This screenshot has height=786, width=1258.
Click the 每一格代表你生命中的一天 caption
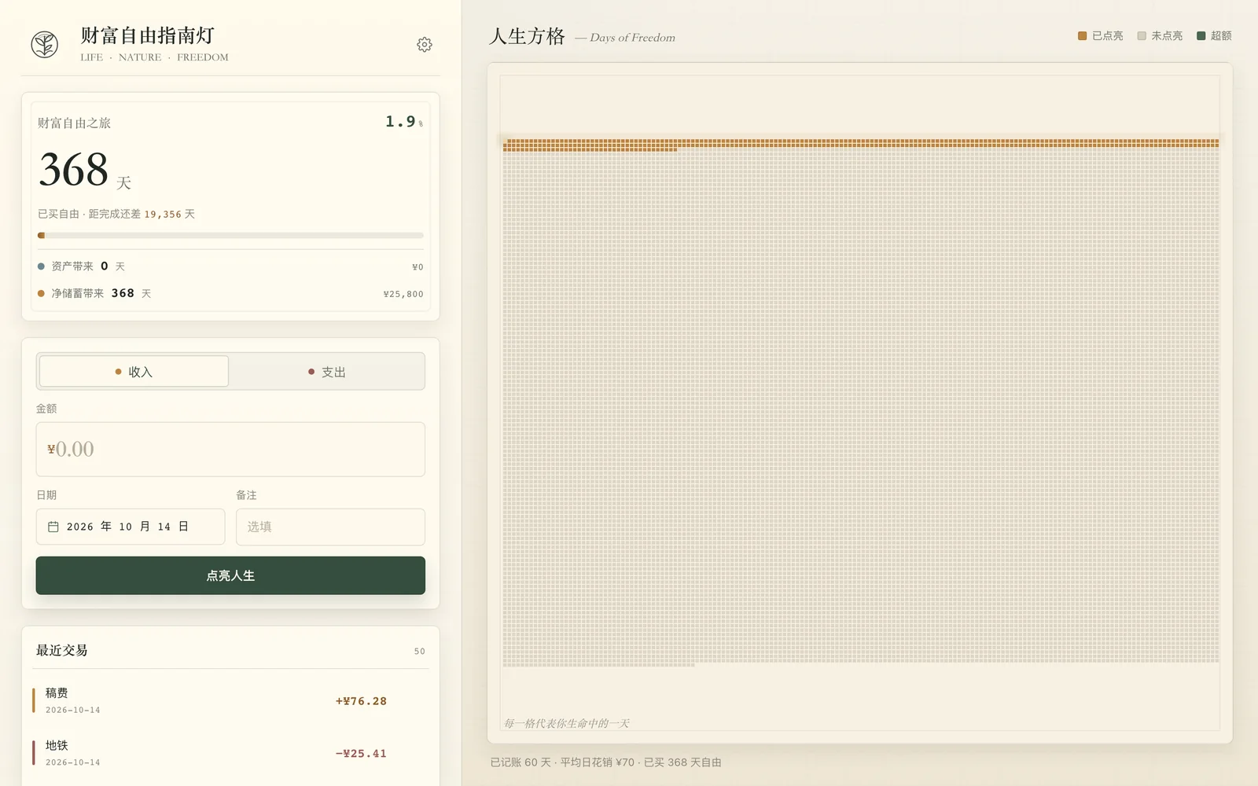[566, 723]
